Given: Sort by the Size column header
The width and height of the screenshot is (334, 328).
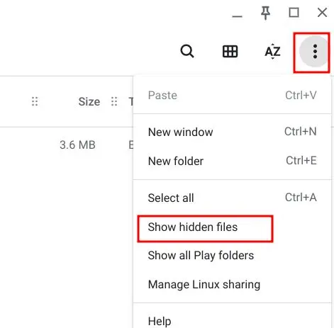Looking at the screenshot, I should (89, 102).
